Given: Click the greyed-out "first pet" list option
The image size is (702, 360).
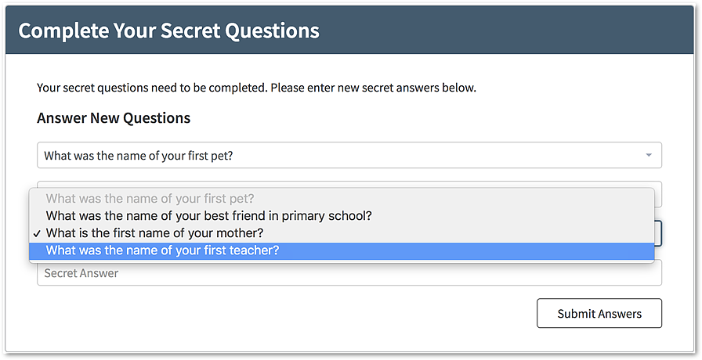Looking at the screenshot, I should (150, 198).
